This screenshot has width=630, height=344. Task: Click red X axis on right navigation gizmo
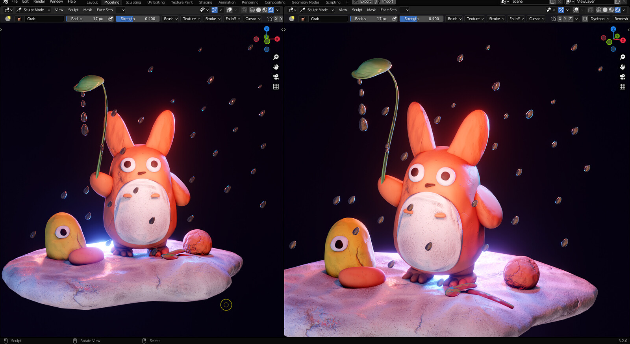[623, 40]
